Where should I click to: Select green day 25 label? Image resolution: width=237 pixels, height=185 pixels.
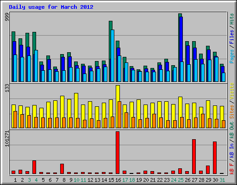click(x=181, y=180)
